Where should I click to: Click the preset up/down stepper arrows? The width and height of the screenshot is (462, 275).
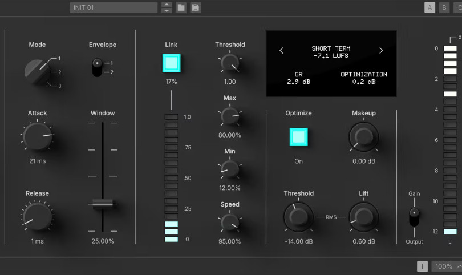(167, 7)
